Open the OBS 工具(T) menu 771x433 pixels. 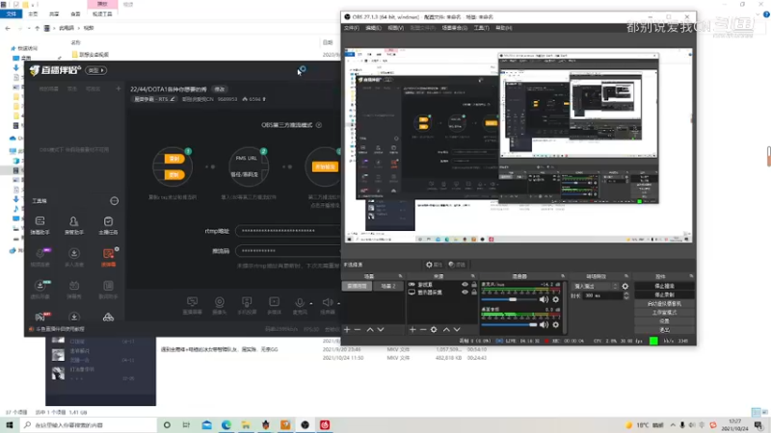pos(481,28)
